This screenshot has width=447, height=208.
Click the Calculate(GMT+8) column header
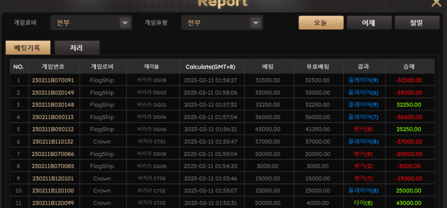(x=210, y=67)
